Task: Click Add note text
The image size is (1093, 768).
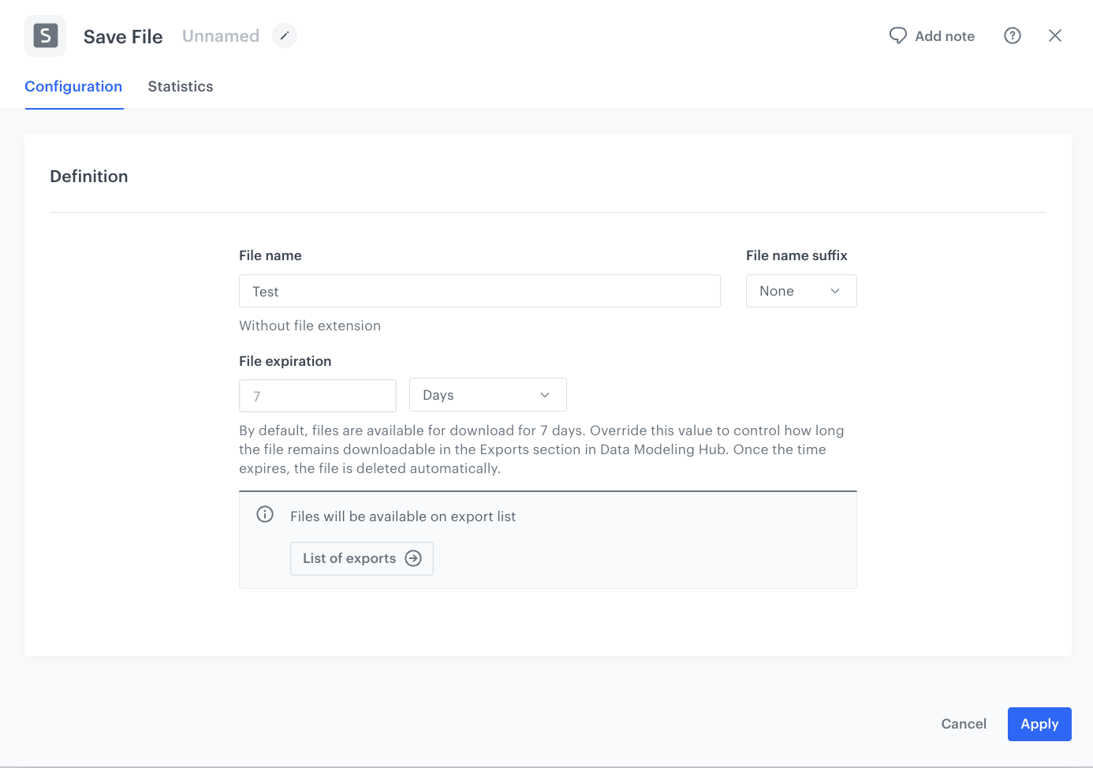Action: (945, 36)
